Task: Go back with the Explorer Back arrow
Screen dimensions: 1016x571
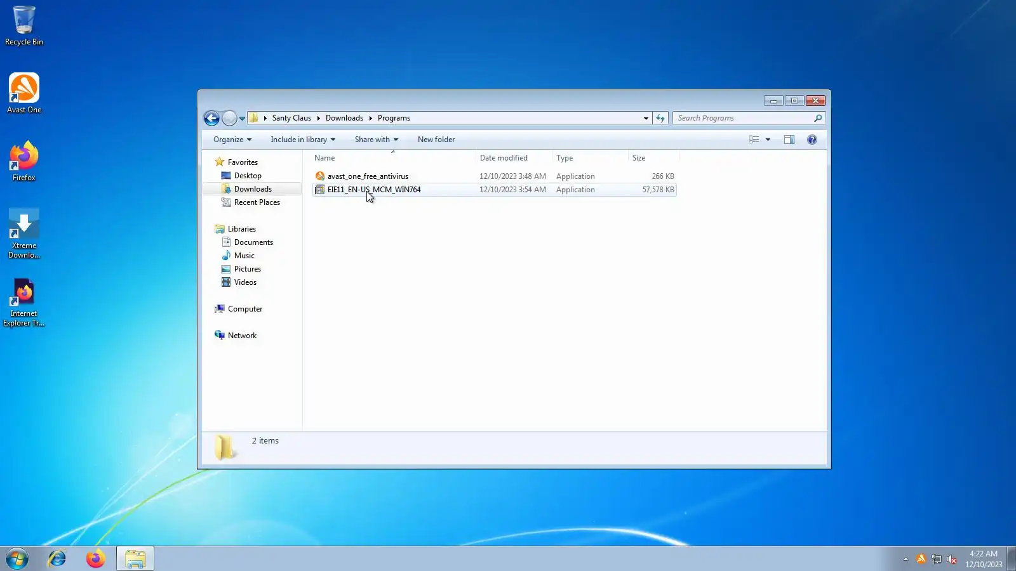Action: 211,118
